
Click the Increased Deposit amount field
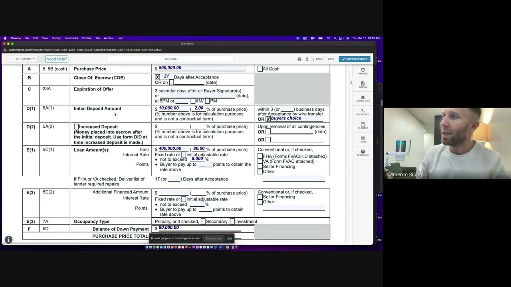pyautogui.click(x=173, y=126)
